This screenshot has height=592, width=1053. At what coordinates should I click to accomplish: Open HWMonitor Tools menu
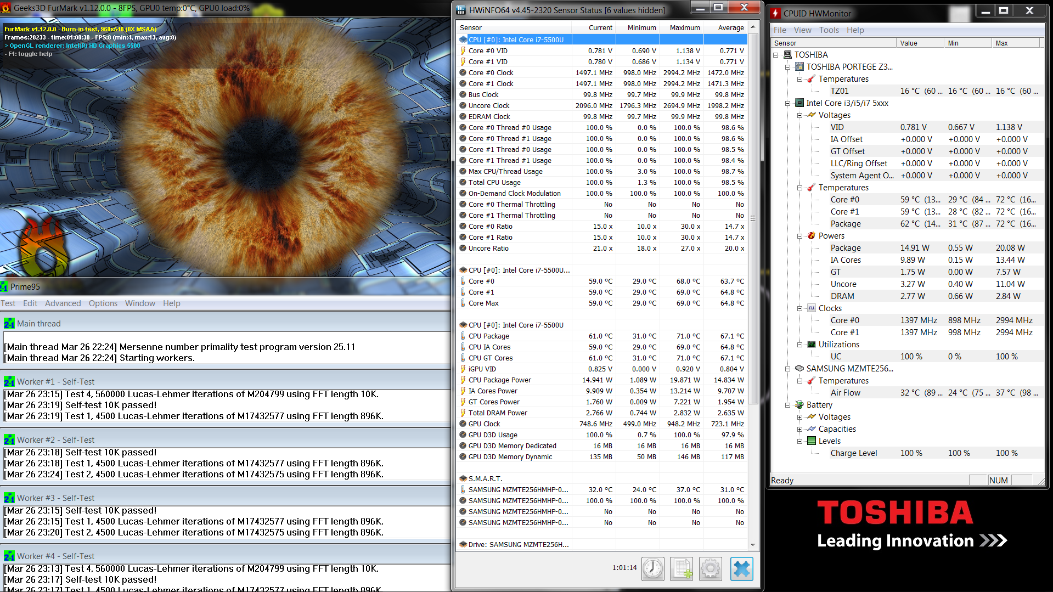pos(829,30)
